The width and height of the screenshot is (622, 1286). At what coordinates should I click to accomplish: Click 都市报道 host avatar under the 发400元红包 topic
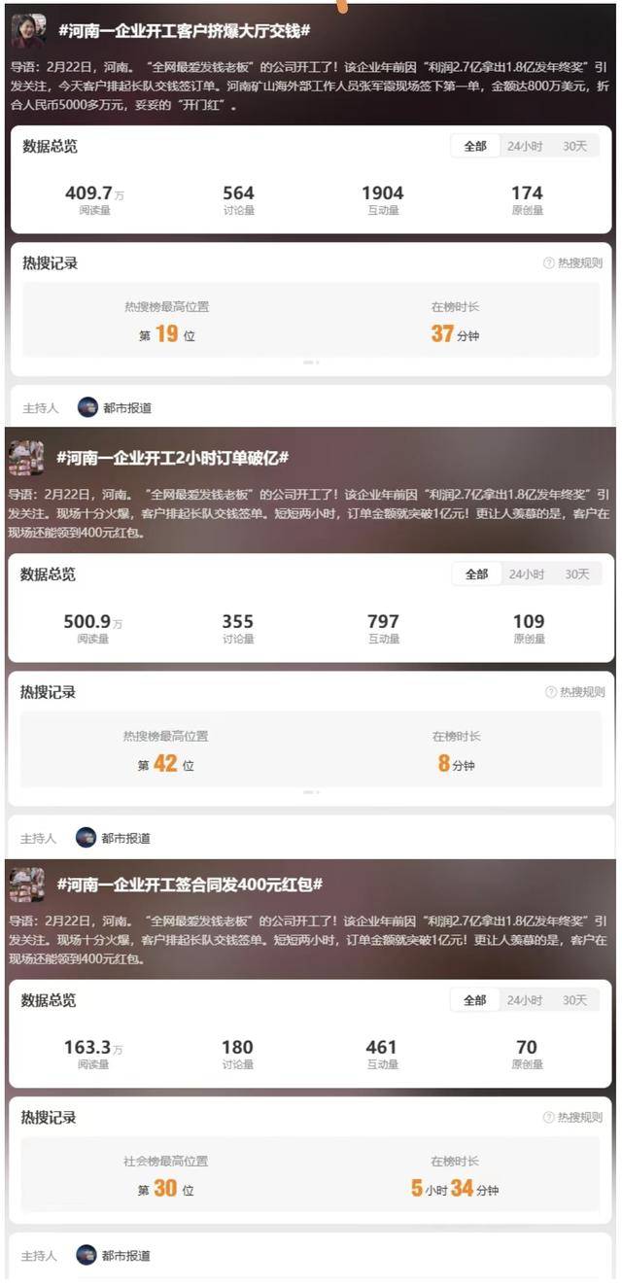coord(86,1255)
